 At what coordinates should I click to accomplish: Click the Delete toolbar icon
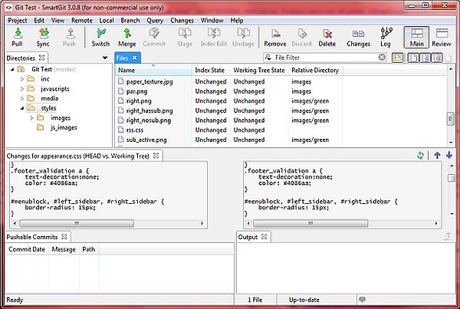click(x=327, y=38)
